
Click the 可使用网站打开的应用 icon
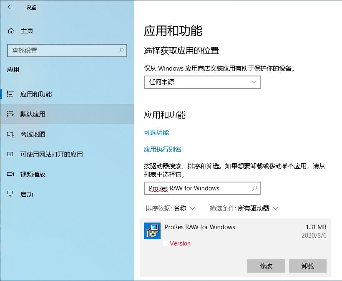pyautogui.click(x=10, y=154)
